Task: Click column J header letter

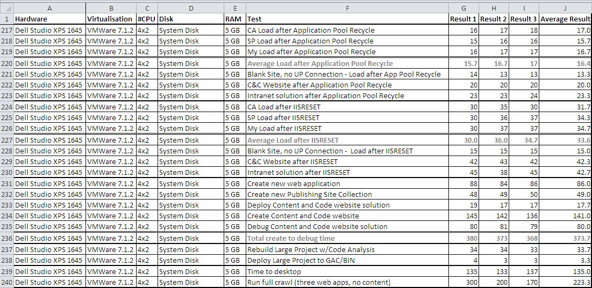Action: [565, 8]
